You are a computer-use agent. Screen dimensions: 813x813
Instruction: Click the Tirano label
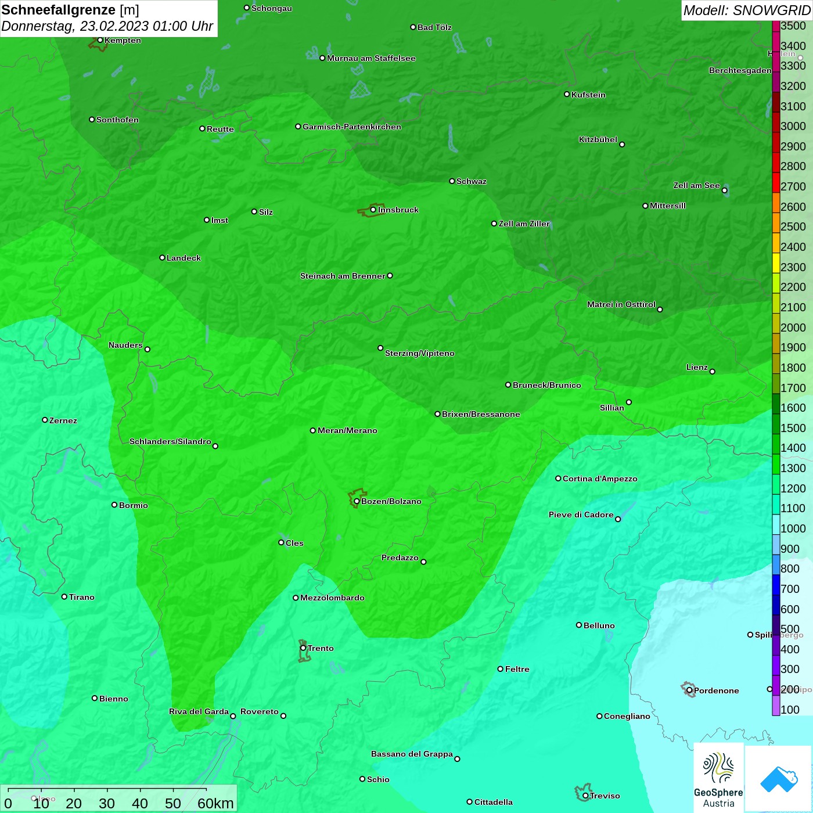(82, 597)
